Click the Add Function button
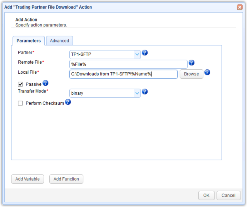 pyautogui.click(x=66, y=179)
